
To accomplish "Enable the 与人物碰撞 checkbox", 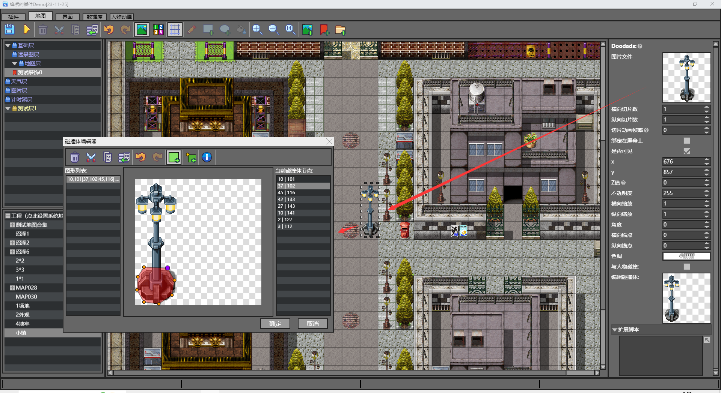I will (x=687, y=267).
